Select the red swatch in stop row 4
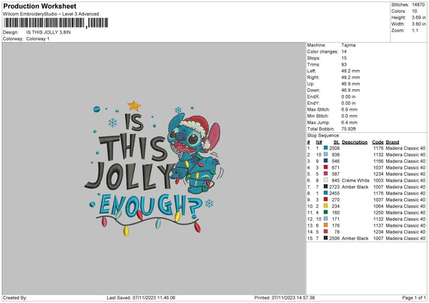429x303 pixels. pyautogui.click(x=325, y=167)
